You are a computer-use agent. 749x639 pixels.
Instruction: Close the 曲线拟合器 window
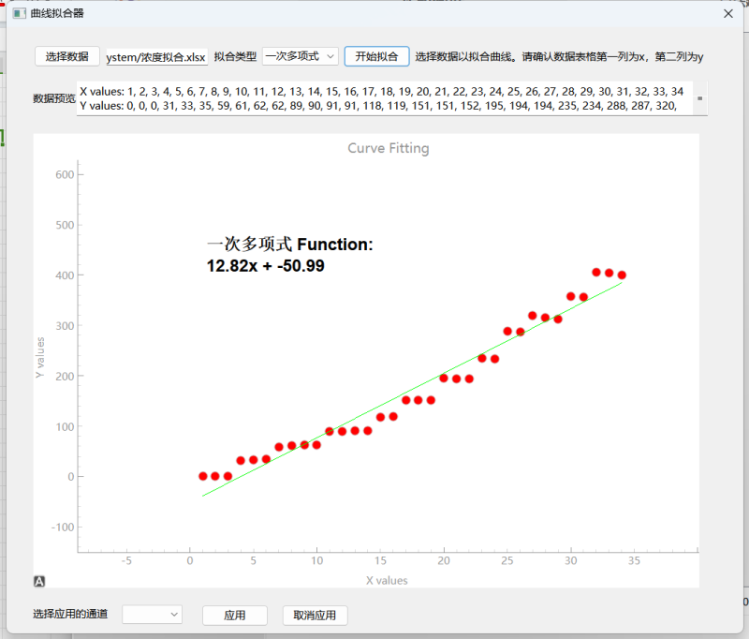[x=728, y=13]
